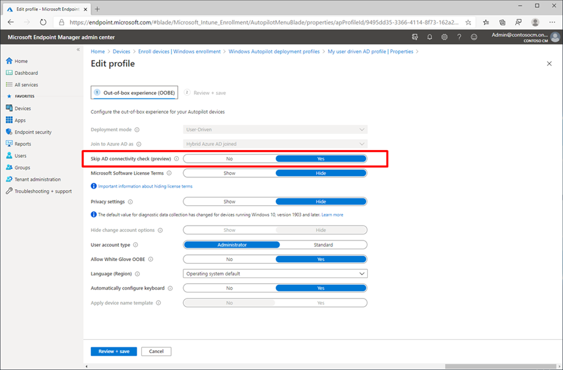Click the Review + save button
This screenshot has width=563, height=370.
coord(114,351)
